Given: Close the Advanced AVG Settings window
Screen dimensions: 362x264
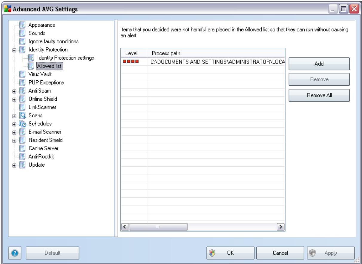Looking at the screenshot, I should 354,10.
